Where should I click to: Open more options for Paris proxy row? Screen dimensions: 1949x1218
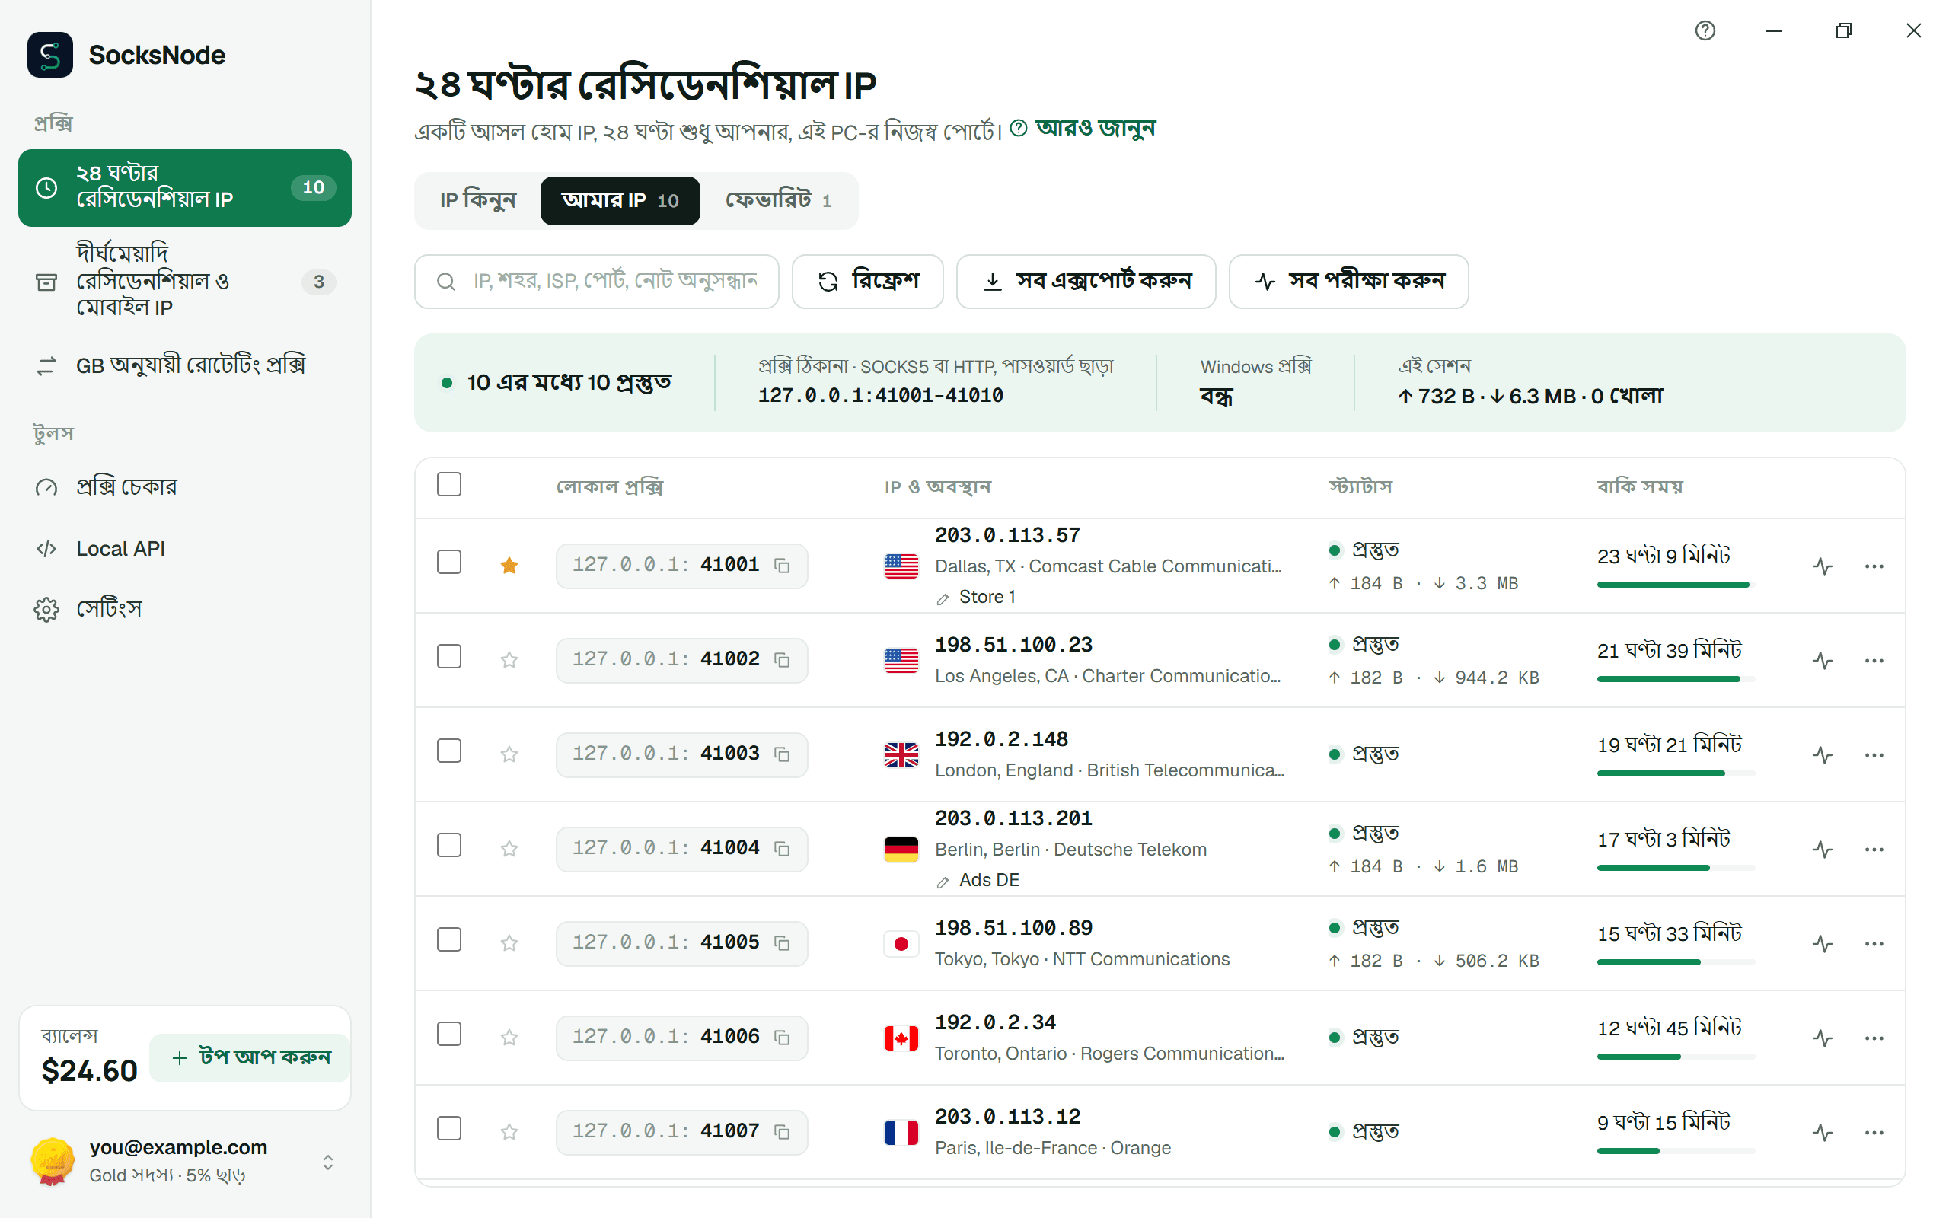coord(1874,1131)
